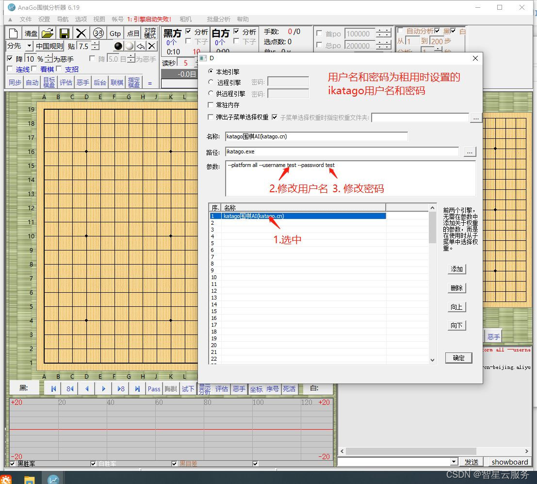Open the 批量分析 menu
This screenshot has width=537, height=484.
pos(218,19)
